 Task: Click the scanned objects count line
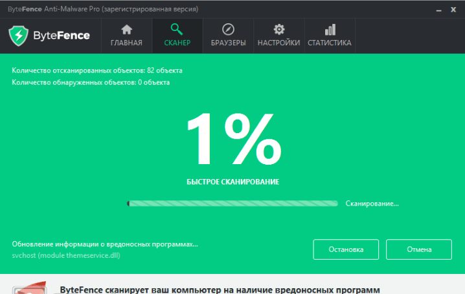point(97,70)
